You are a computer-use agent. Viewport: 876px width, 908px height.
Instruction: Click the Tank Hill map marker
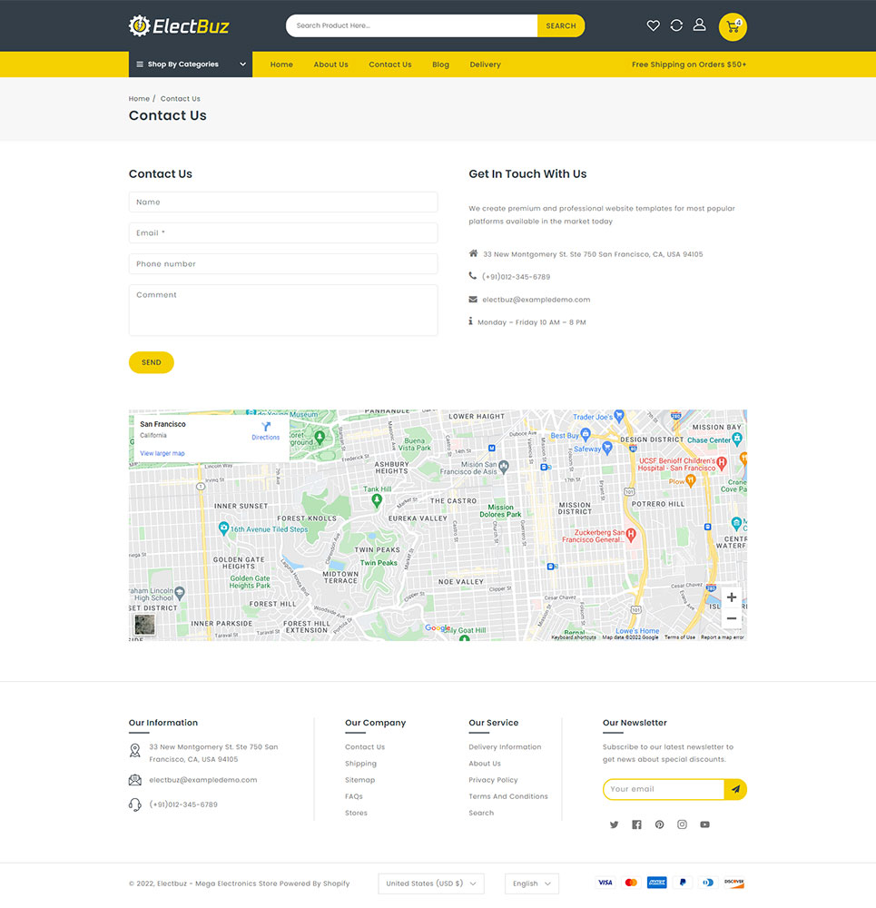click(377, 499)
